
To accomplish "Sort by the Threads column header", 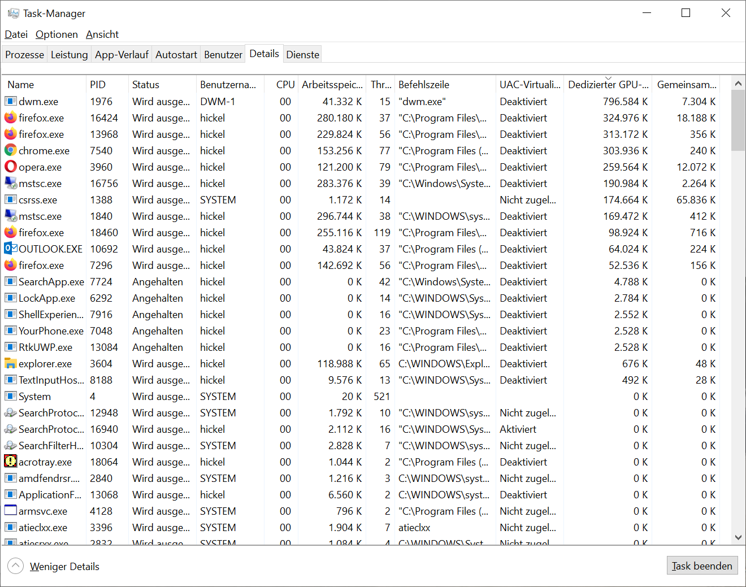I will [x=380, y=85].
